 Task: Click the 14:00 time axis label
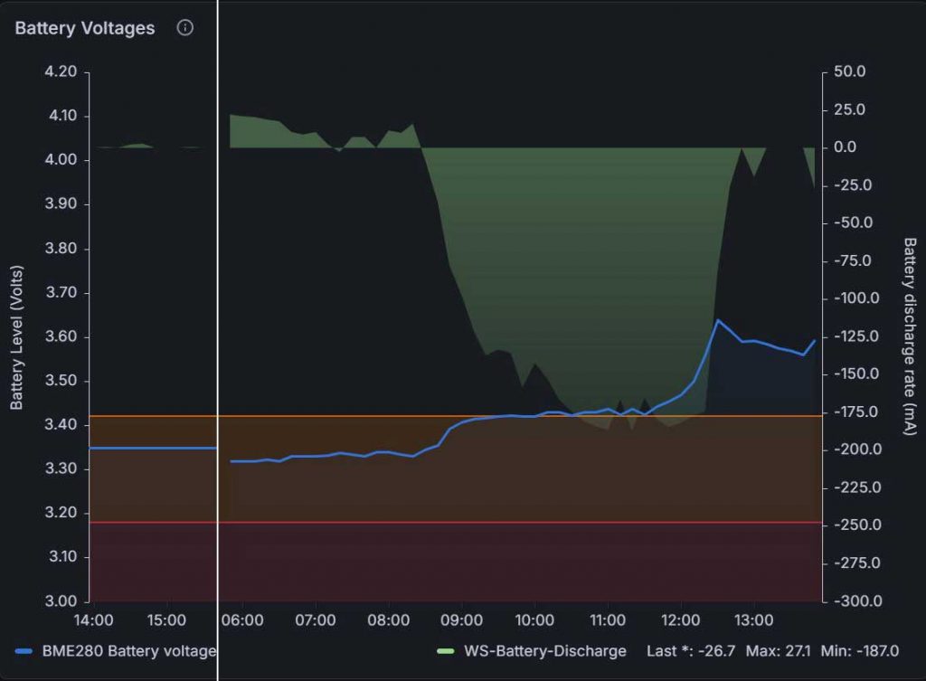tap(93, 620)
